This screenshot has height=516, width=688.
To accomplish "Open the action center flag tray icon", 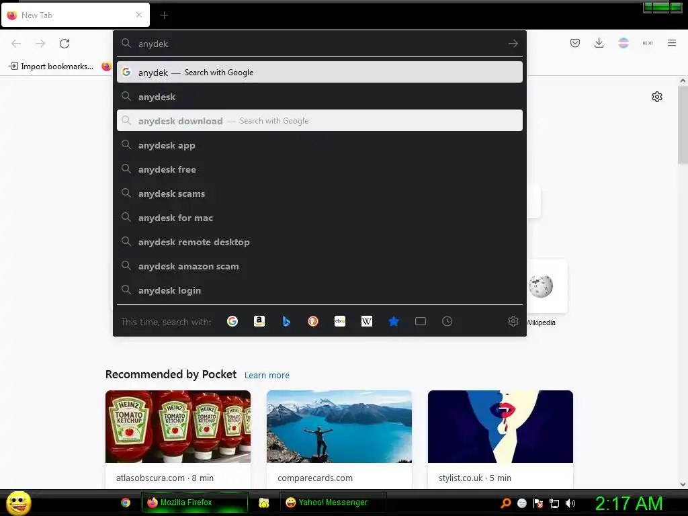I will [538, 503].
